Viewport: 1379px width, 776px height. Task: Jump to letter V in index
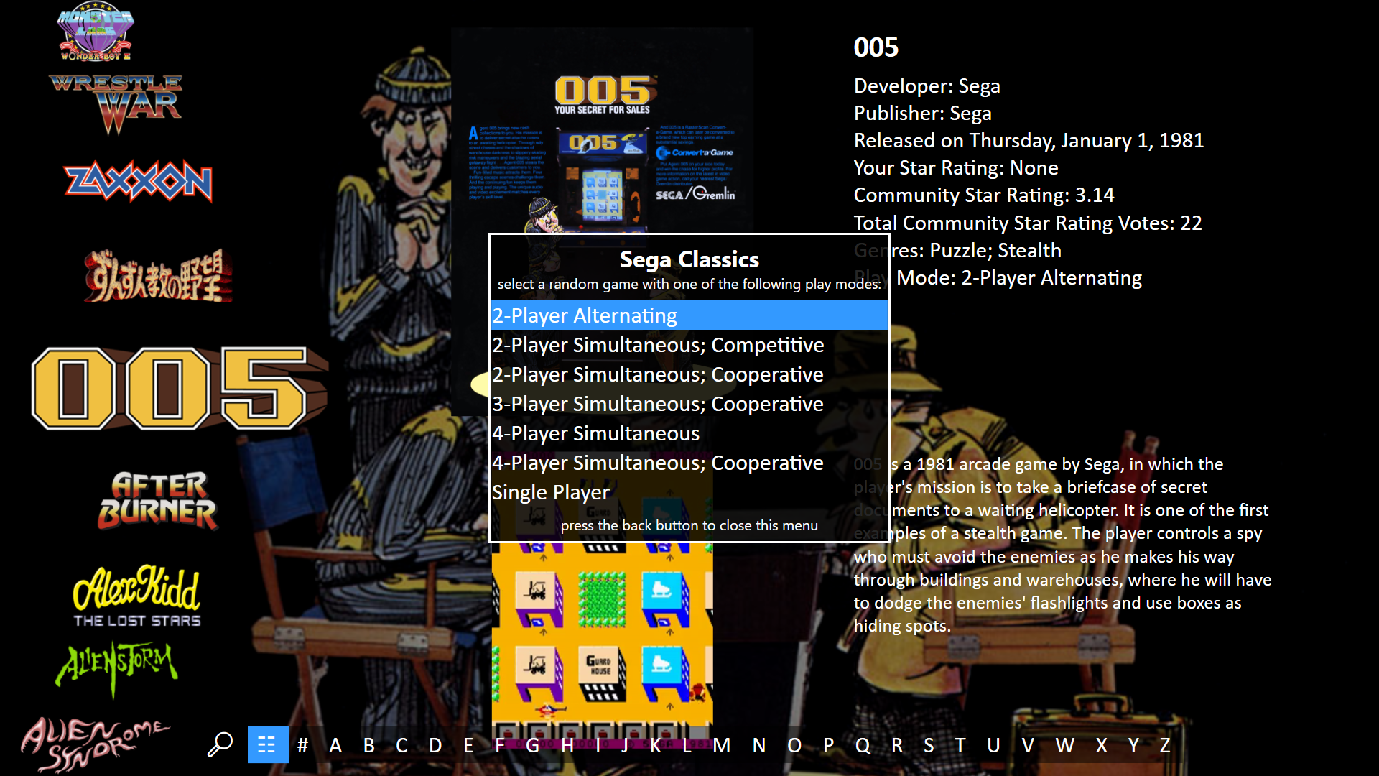[1028, 745]
